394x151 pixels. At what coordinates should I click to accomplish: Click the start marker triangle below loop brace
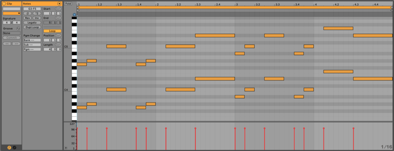[x=78, y=10]
